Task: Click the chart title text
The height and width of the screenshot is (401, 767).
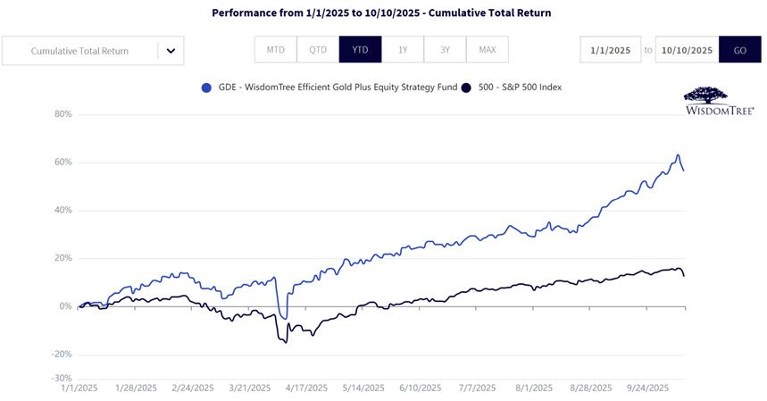Action: pyautogui.click(x=381, y=13)
